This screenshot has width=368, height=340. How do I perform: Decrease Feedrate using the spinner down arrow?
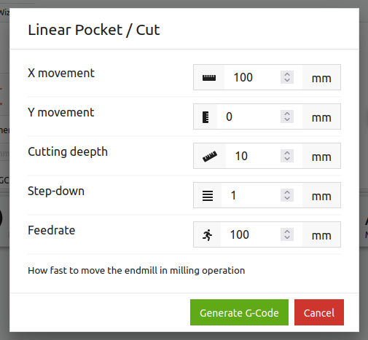[x=287, y=237]
